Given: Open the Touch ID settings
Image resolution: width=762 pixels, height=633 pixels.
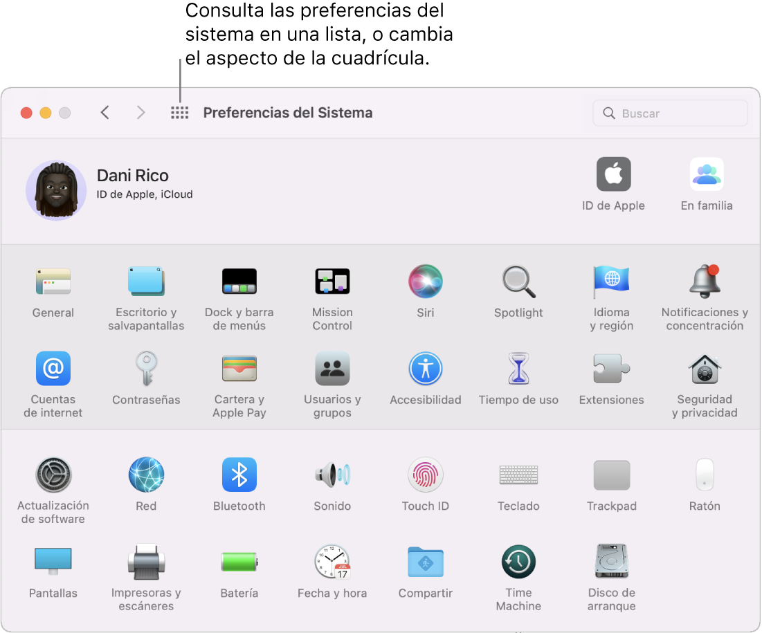Looking at the screenshot, I should 425,475.
